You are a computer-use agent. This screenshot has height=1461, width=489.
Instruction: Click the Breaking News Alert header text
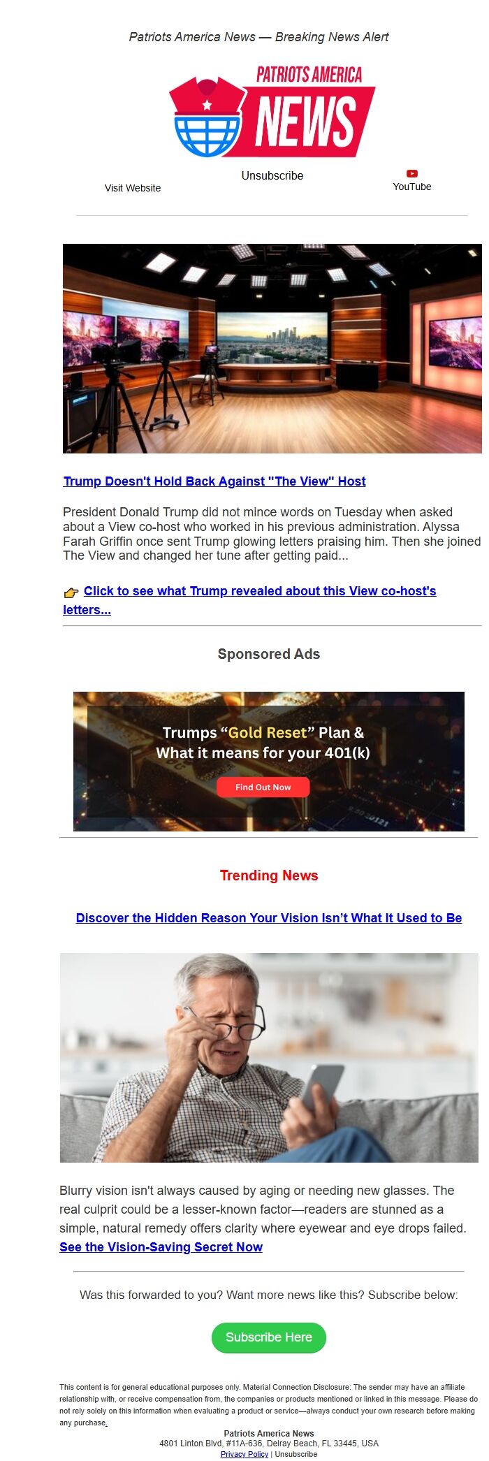(x=332, y=37)
